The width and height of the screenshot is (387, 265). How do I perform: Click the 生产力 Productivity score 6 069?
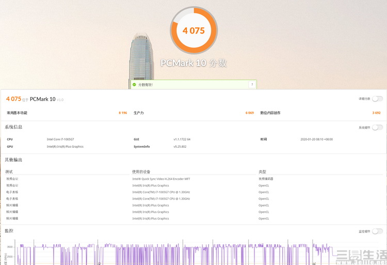249,113
